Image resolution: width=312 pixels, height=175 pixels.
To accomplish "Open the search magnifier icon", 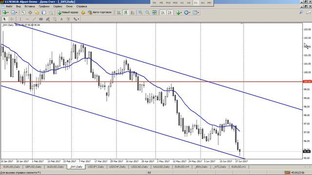I will tap(301, 13).
